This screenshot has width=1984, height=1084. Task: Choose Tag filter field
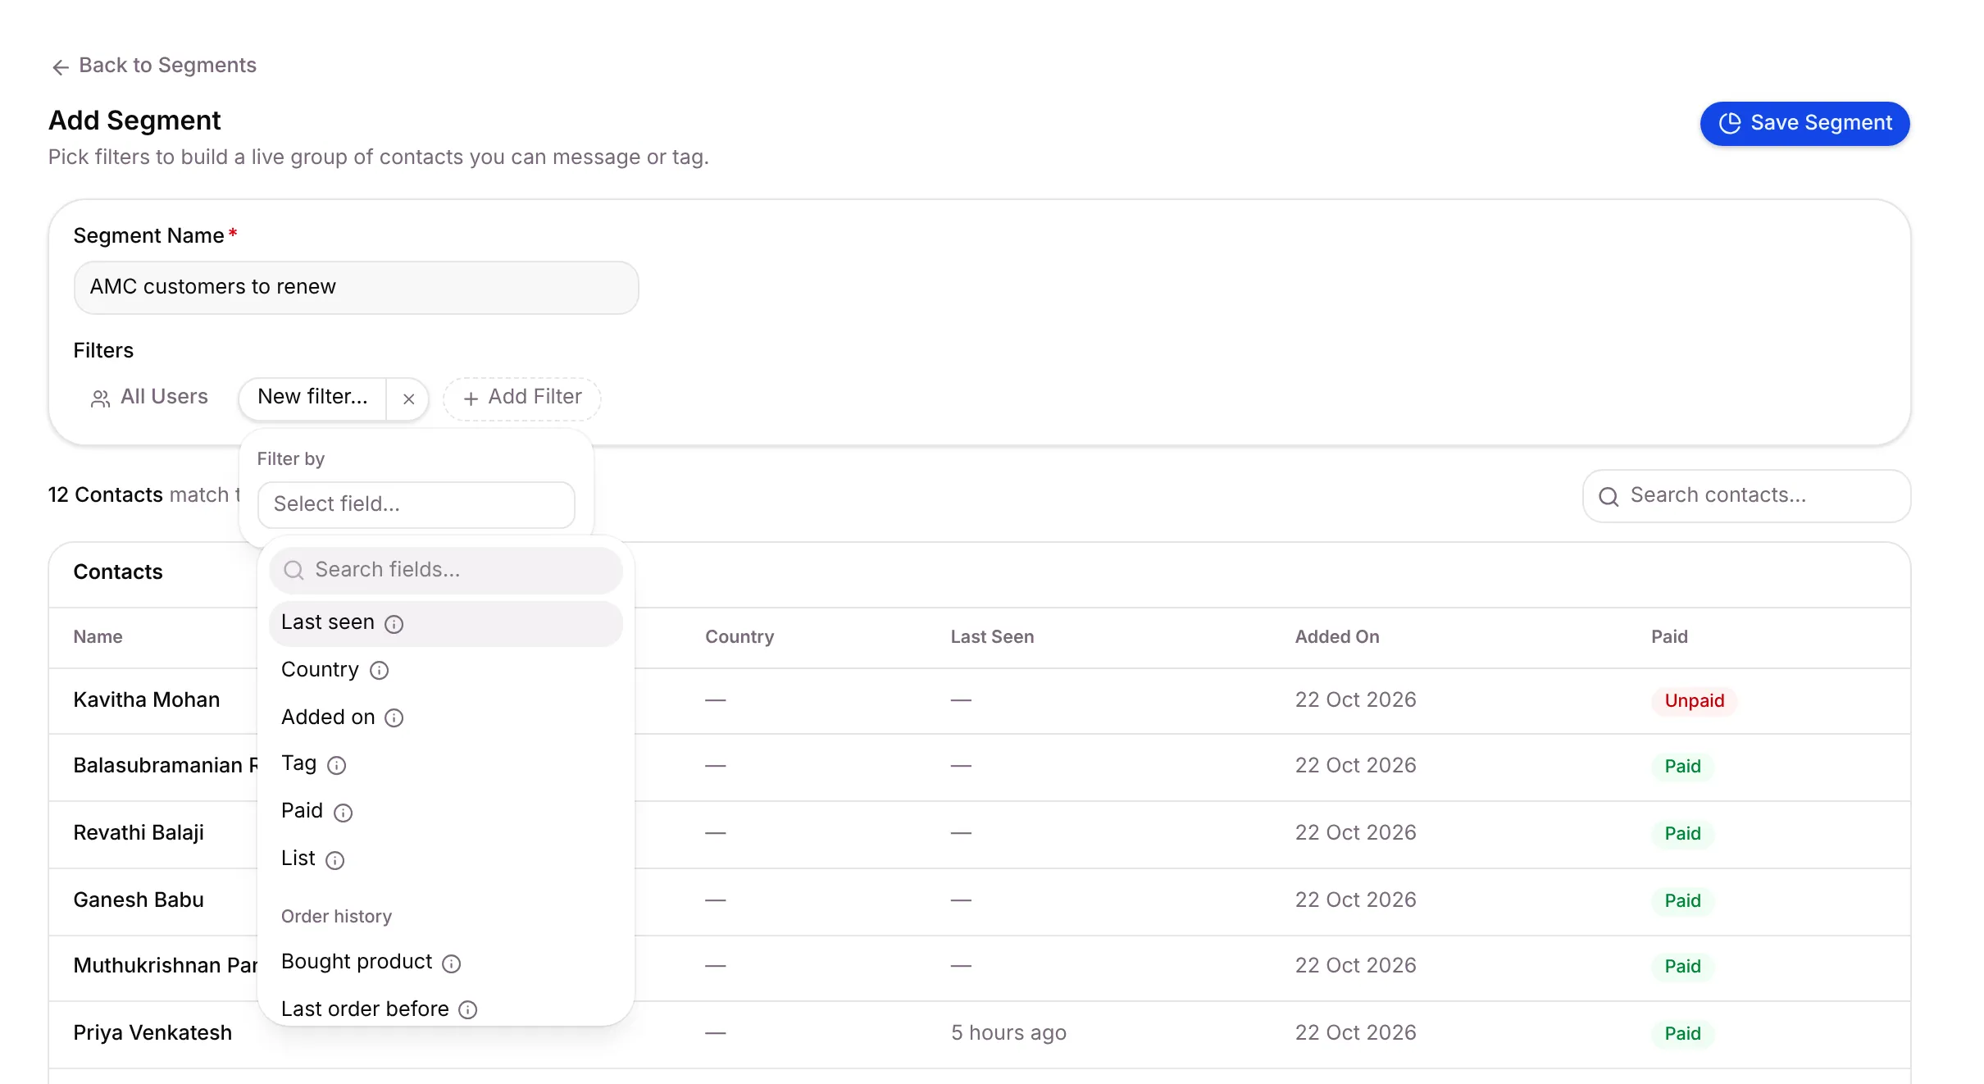point(446,764)
